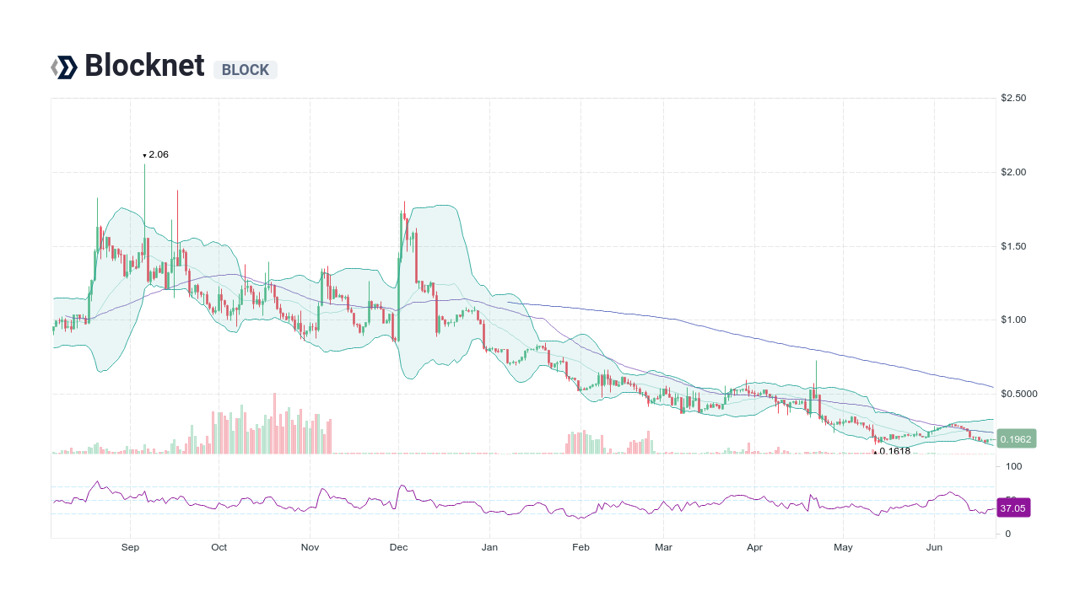
Task: Click the Nov date axis label
Action: 310,547
